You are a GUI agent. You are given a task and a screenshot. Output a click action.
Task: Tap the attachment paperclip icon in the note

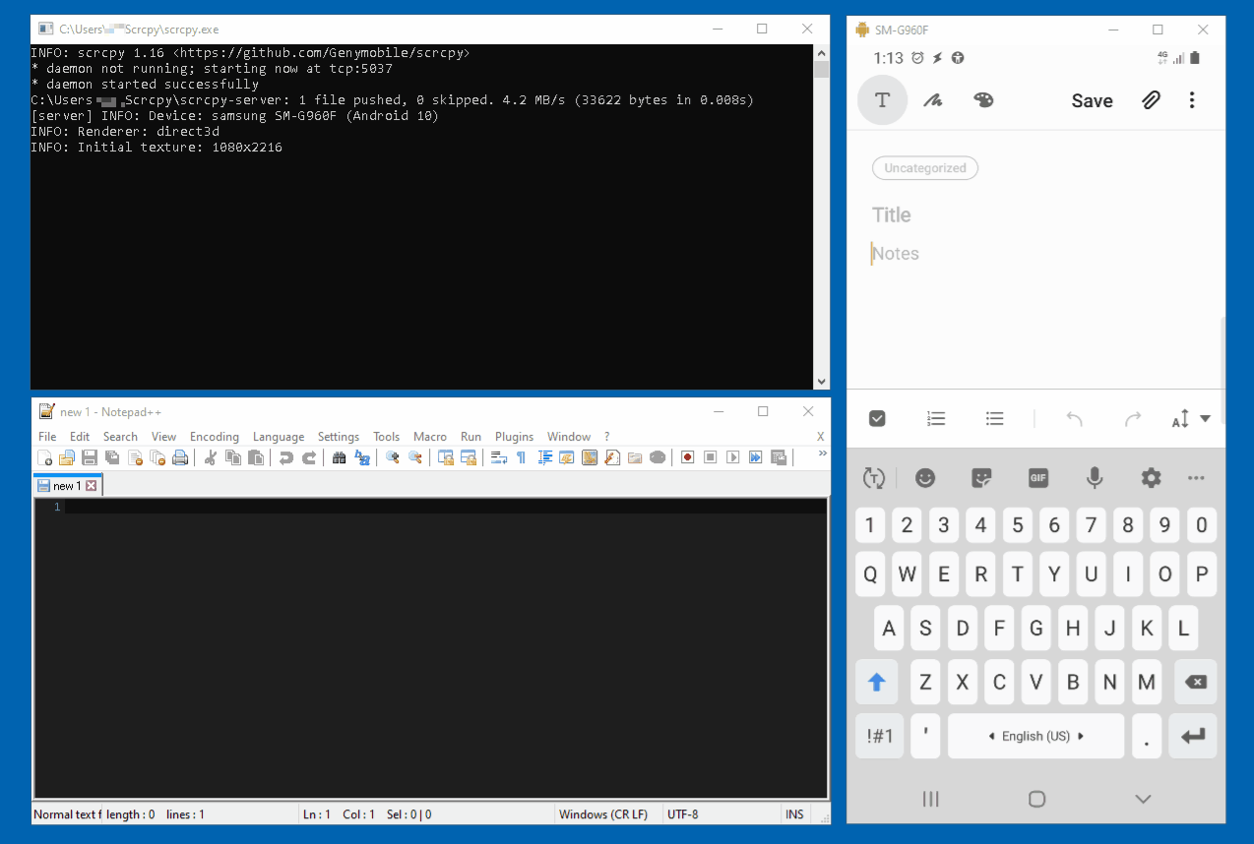1151,100
